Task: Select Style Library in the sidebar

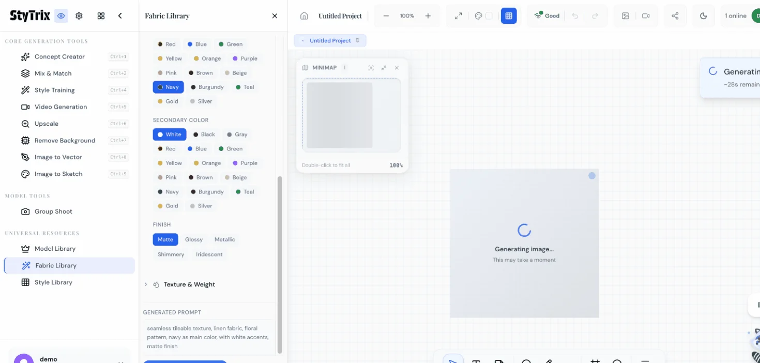Action: [x=53, y=282]
